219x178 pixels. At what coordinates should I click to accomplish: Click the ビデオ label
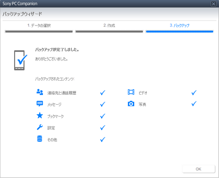coord(143,93)
